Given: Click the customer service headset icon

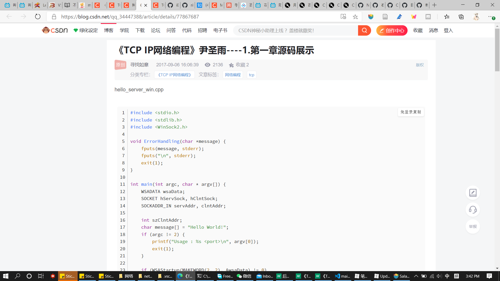Looking at the screenshot, I should point(473,210).
